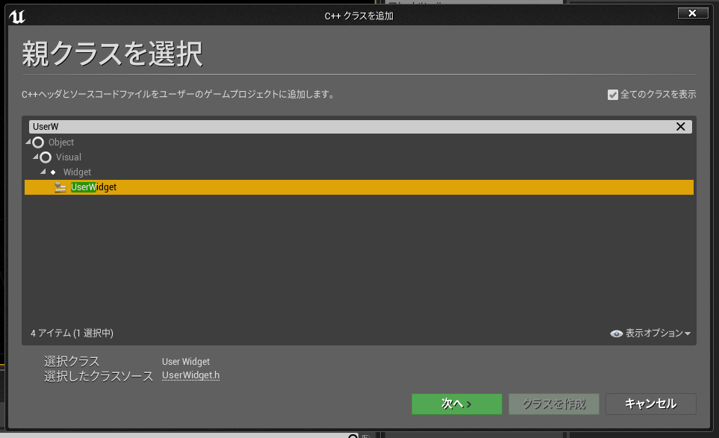The image size is (719, 438).
Task: Collapse the Object tree node
Action: point(28,142)
